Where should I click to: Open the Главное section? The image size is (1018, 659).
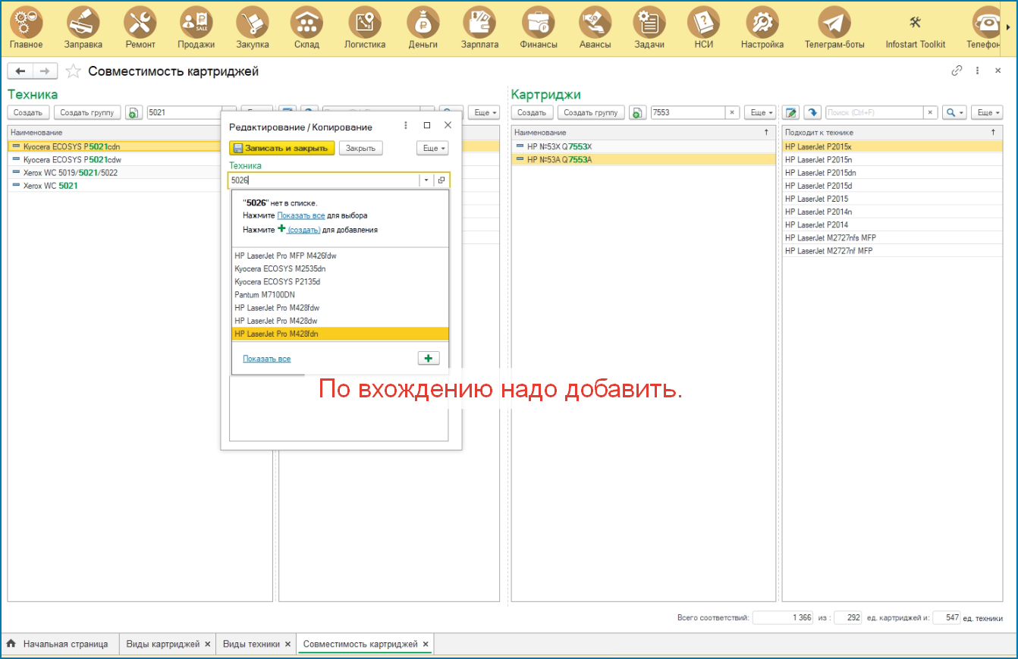(x=27, y=28)
